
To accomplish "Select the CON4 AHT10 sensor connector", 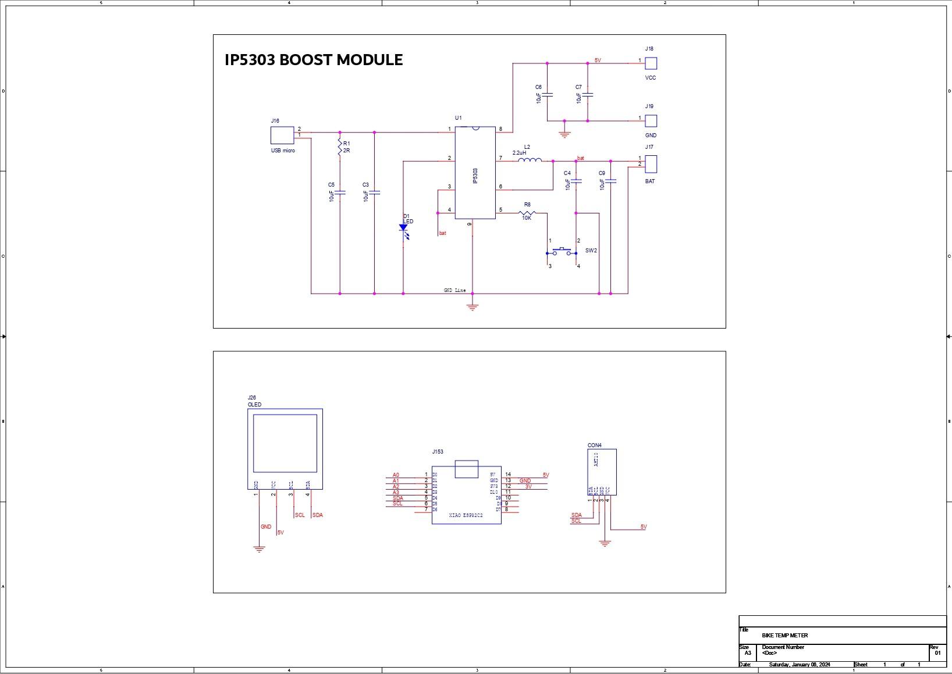I will tap(602, 472).
